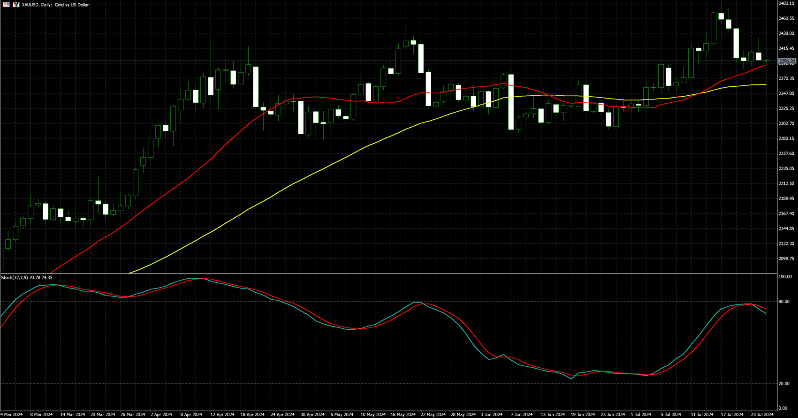Viewport: 798px width, 418px height.
Task: Click the 8 Mar 2024 date label
Action: click(41, 415)
